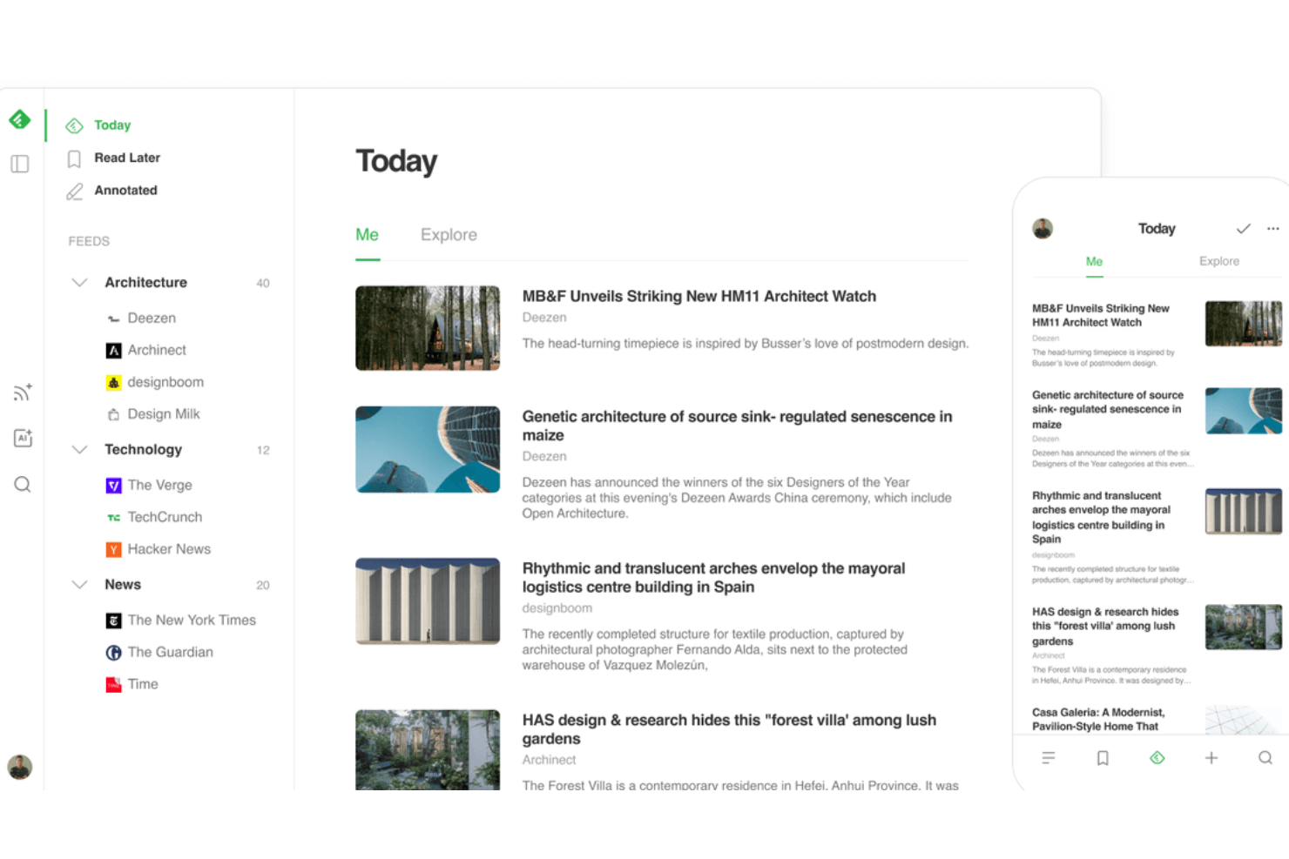Open the designboom feed

click(165, 382)
